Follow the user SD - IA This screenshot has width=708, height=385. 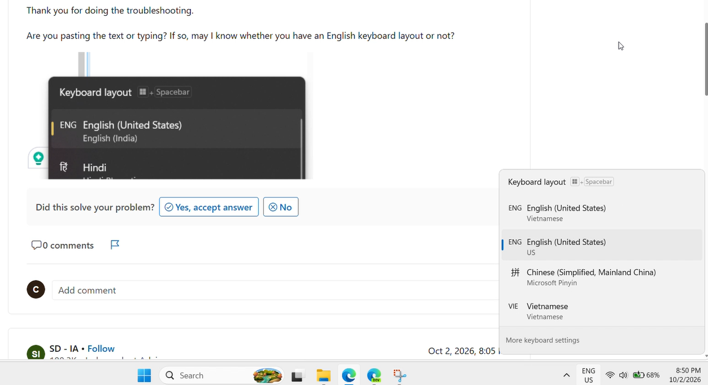point(101,349)
